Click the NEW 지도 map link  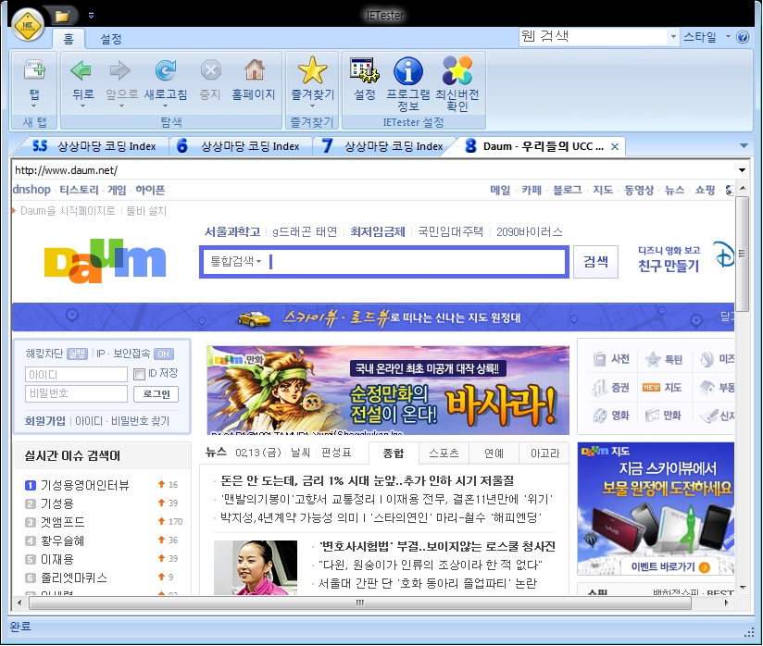click(x=662, y=388)
